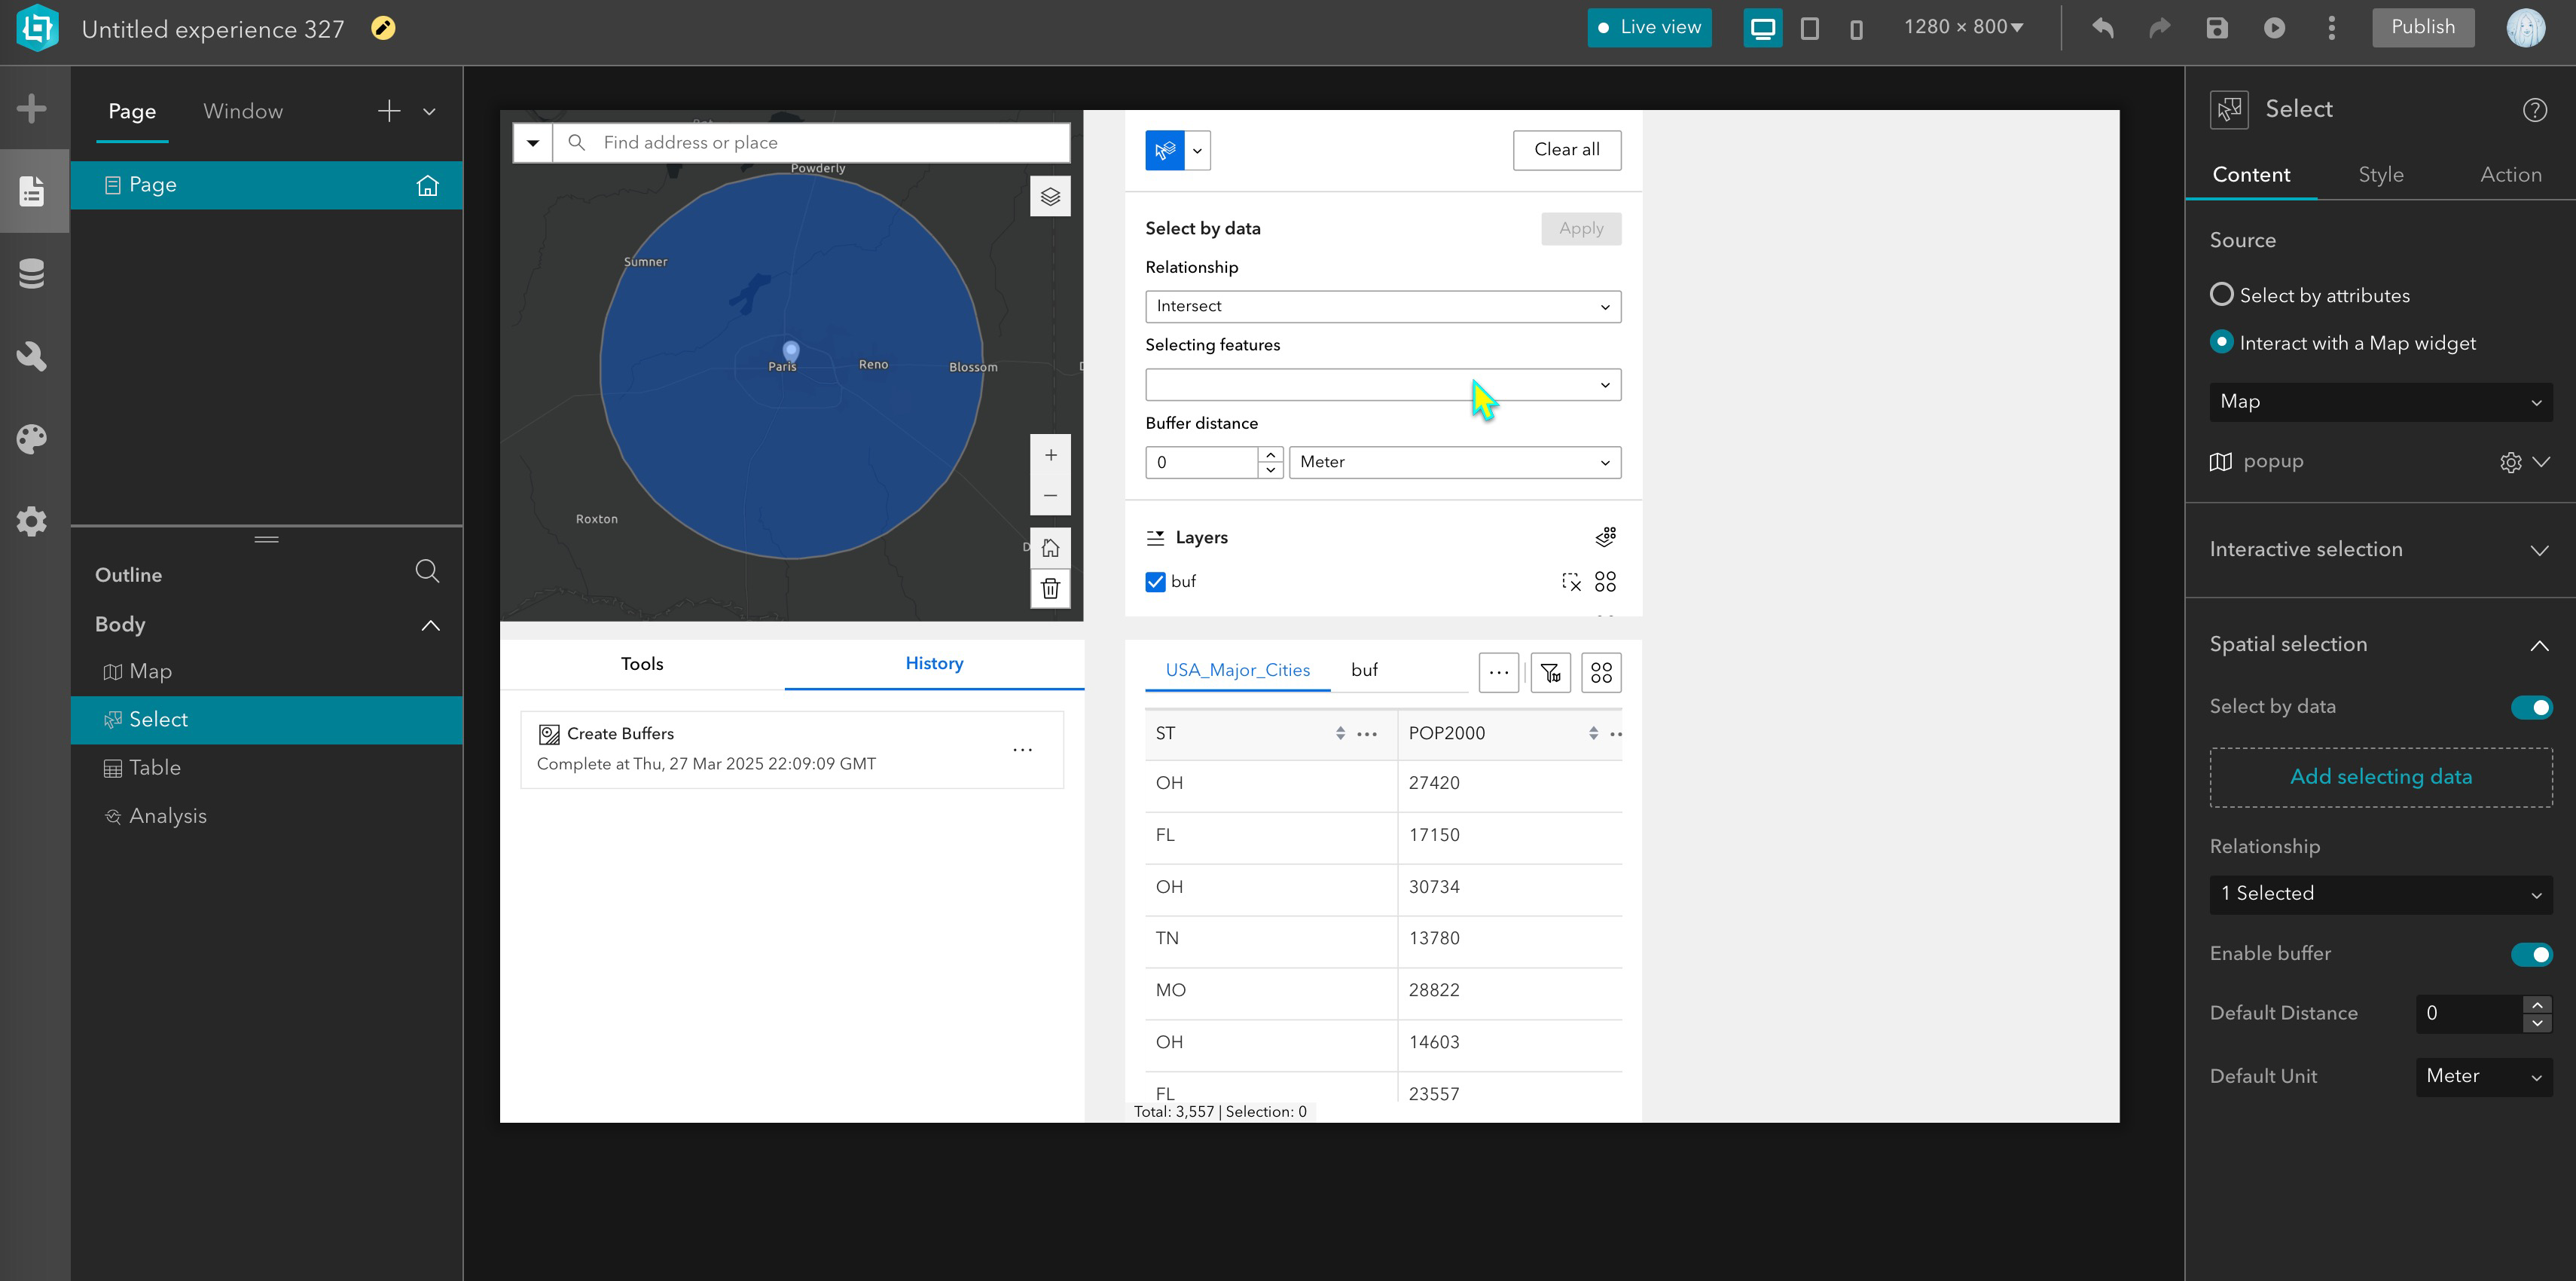Click the Undo arrow icon

coord(2102,28)
